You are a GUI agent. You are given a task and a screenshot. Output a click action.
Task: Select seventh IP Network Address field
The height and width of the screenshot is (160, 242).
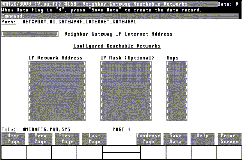point(57,99)
